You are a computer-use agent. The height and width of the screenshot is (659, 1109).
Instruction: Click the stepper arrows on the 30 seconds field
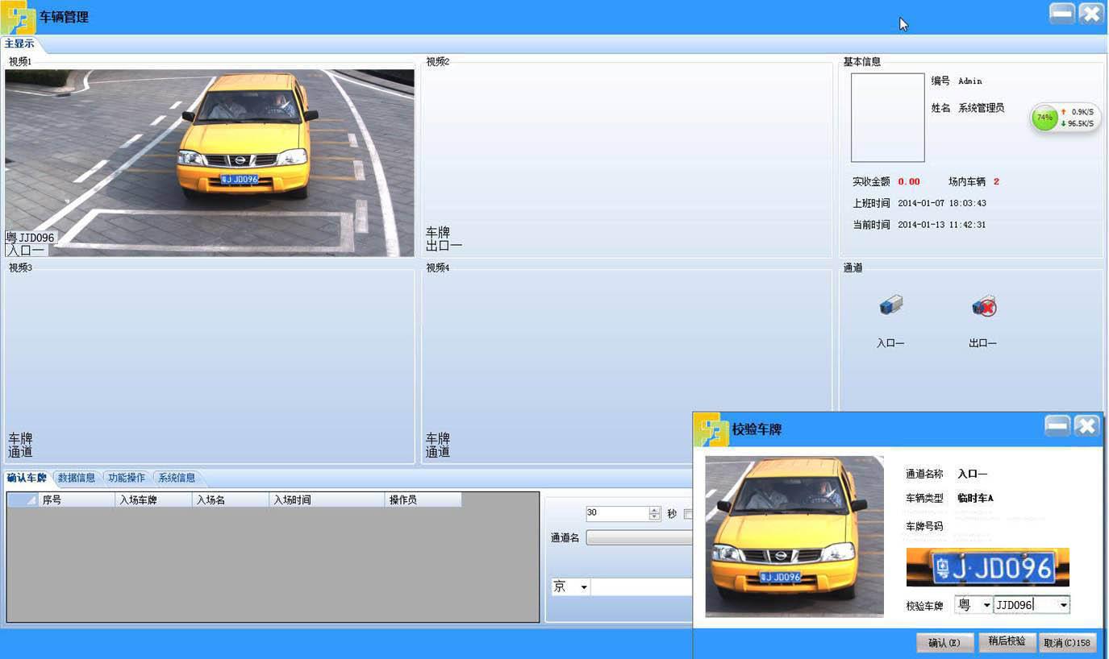coord(654,513)
